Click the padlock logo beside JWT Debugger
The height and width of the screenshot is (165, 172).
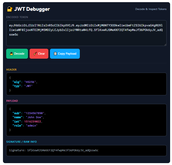click(x=10, y=9)
